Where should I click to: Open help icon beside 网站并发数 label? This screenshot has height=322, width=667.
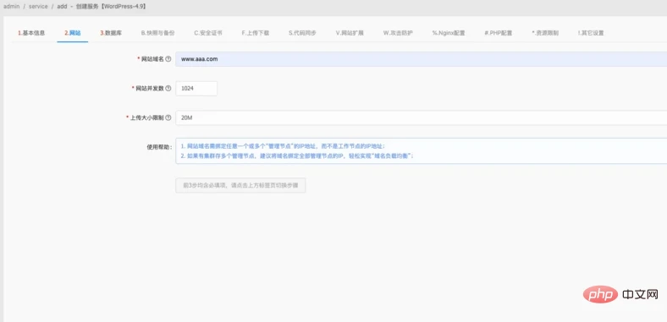(x=168, y=89)
